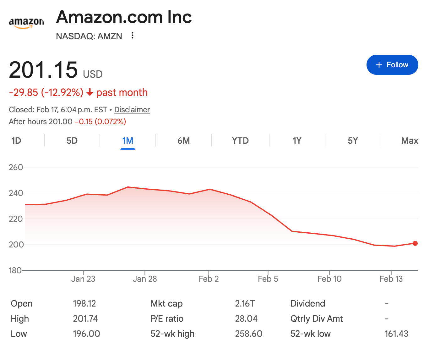The image size is (424, 349).
Task: Open the three-dot more options menu
Action: tap(133, 36)
